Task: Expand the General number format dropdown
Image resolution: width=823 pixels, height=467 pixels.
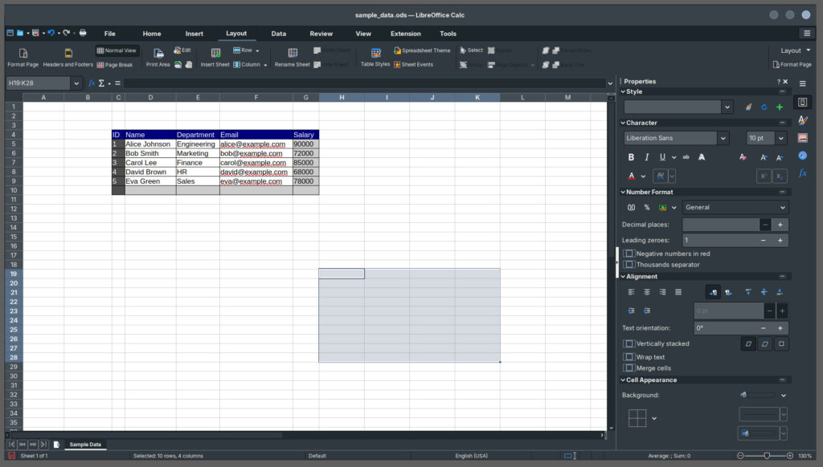Action: [x=781, y=207]
